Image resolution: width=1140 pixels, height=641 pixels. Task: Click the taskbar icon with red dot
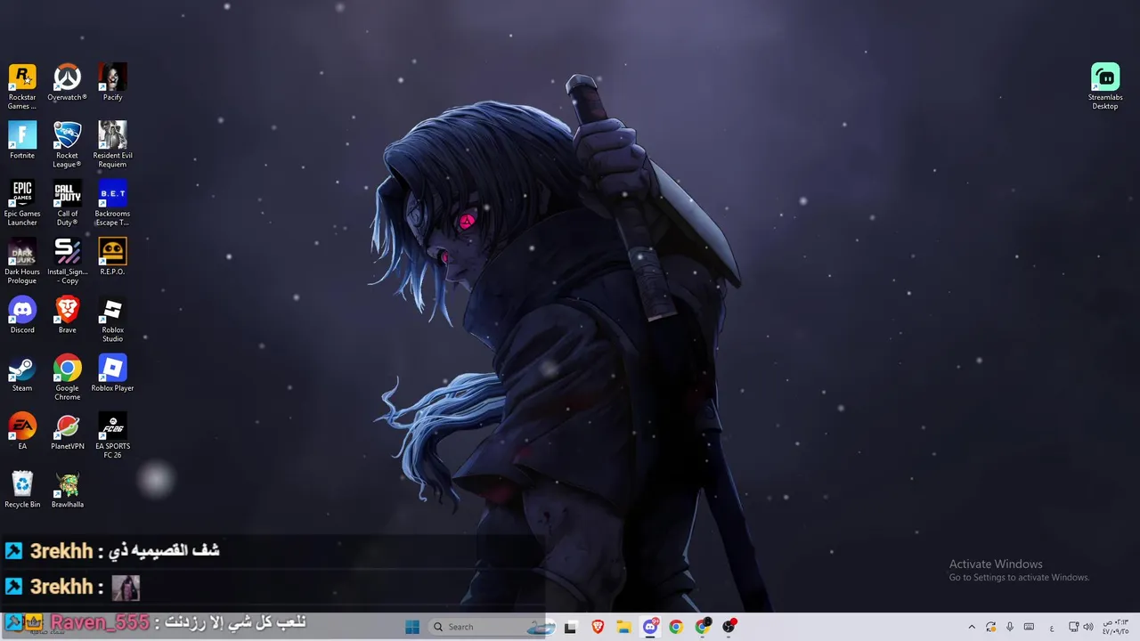pyautogui.click(x=729, y=627)
